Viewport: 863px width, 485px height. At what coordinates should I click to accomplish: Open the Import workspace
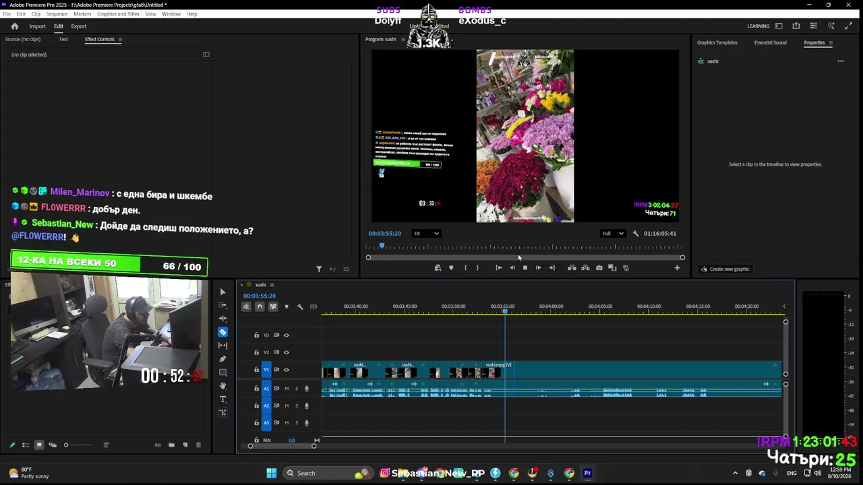(x=37, y=26)
